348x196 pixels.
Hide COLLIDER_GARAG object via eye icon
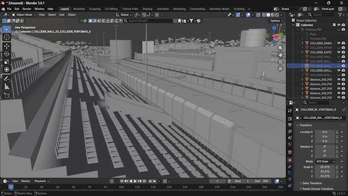click(x=339, y=43)
